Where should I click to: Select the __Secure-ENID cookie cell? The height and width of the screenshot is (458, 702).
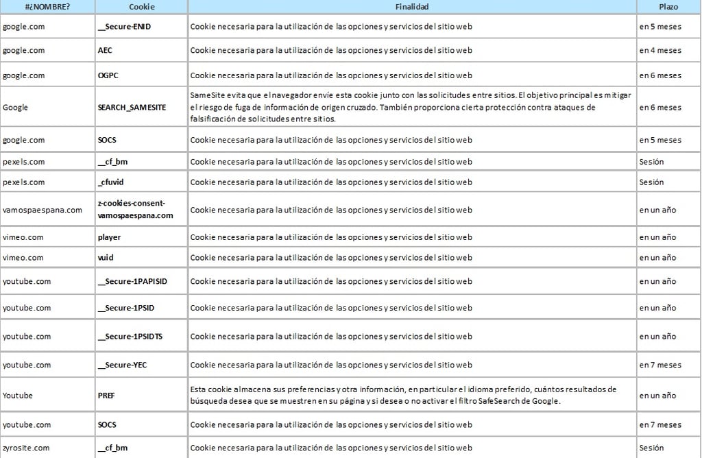[x=141, y=27]
